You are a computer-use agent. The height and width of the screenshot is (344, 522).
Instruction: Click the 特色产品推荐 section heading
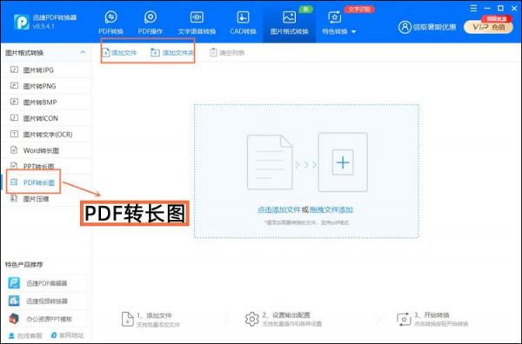pyautogui.click(x=23, y=265)
